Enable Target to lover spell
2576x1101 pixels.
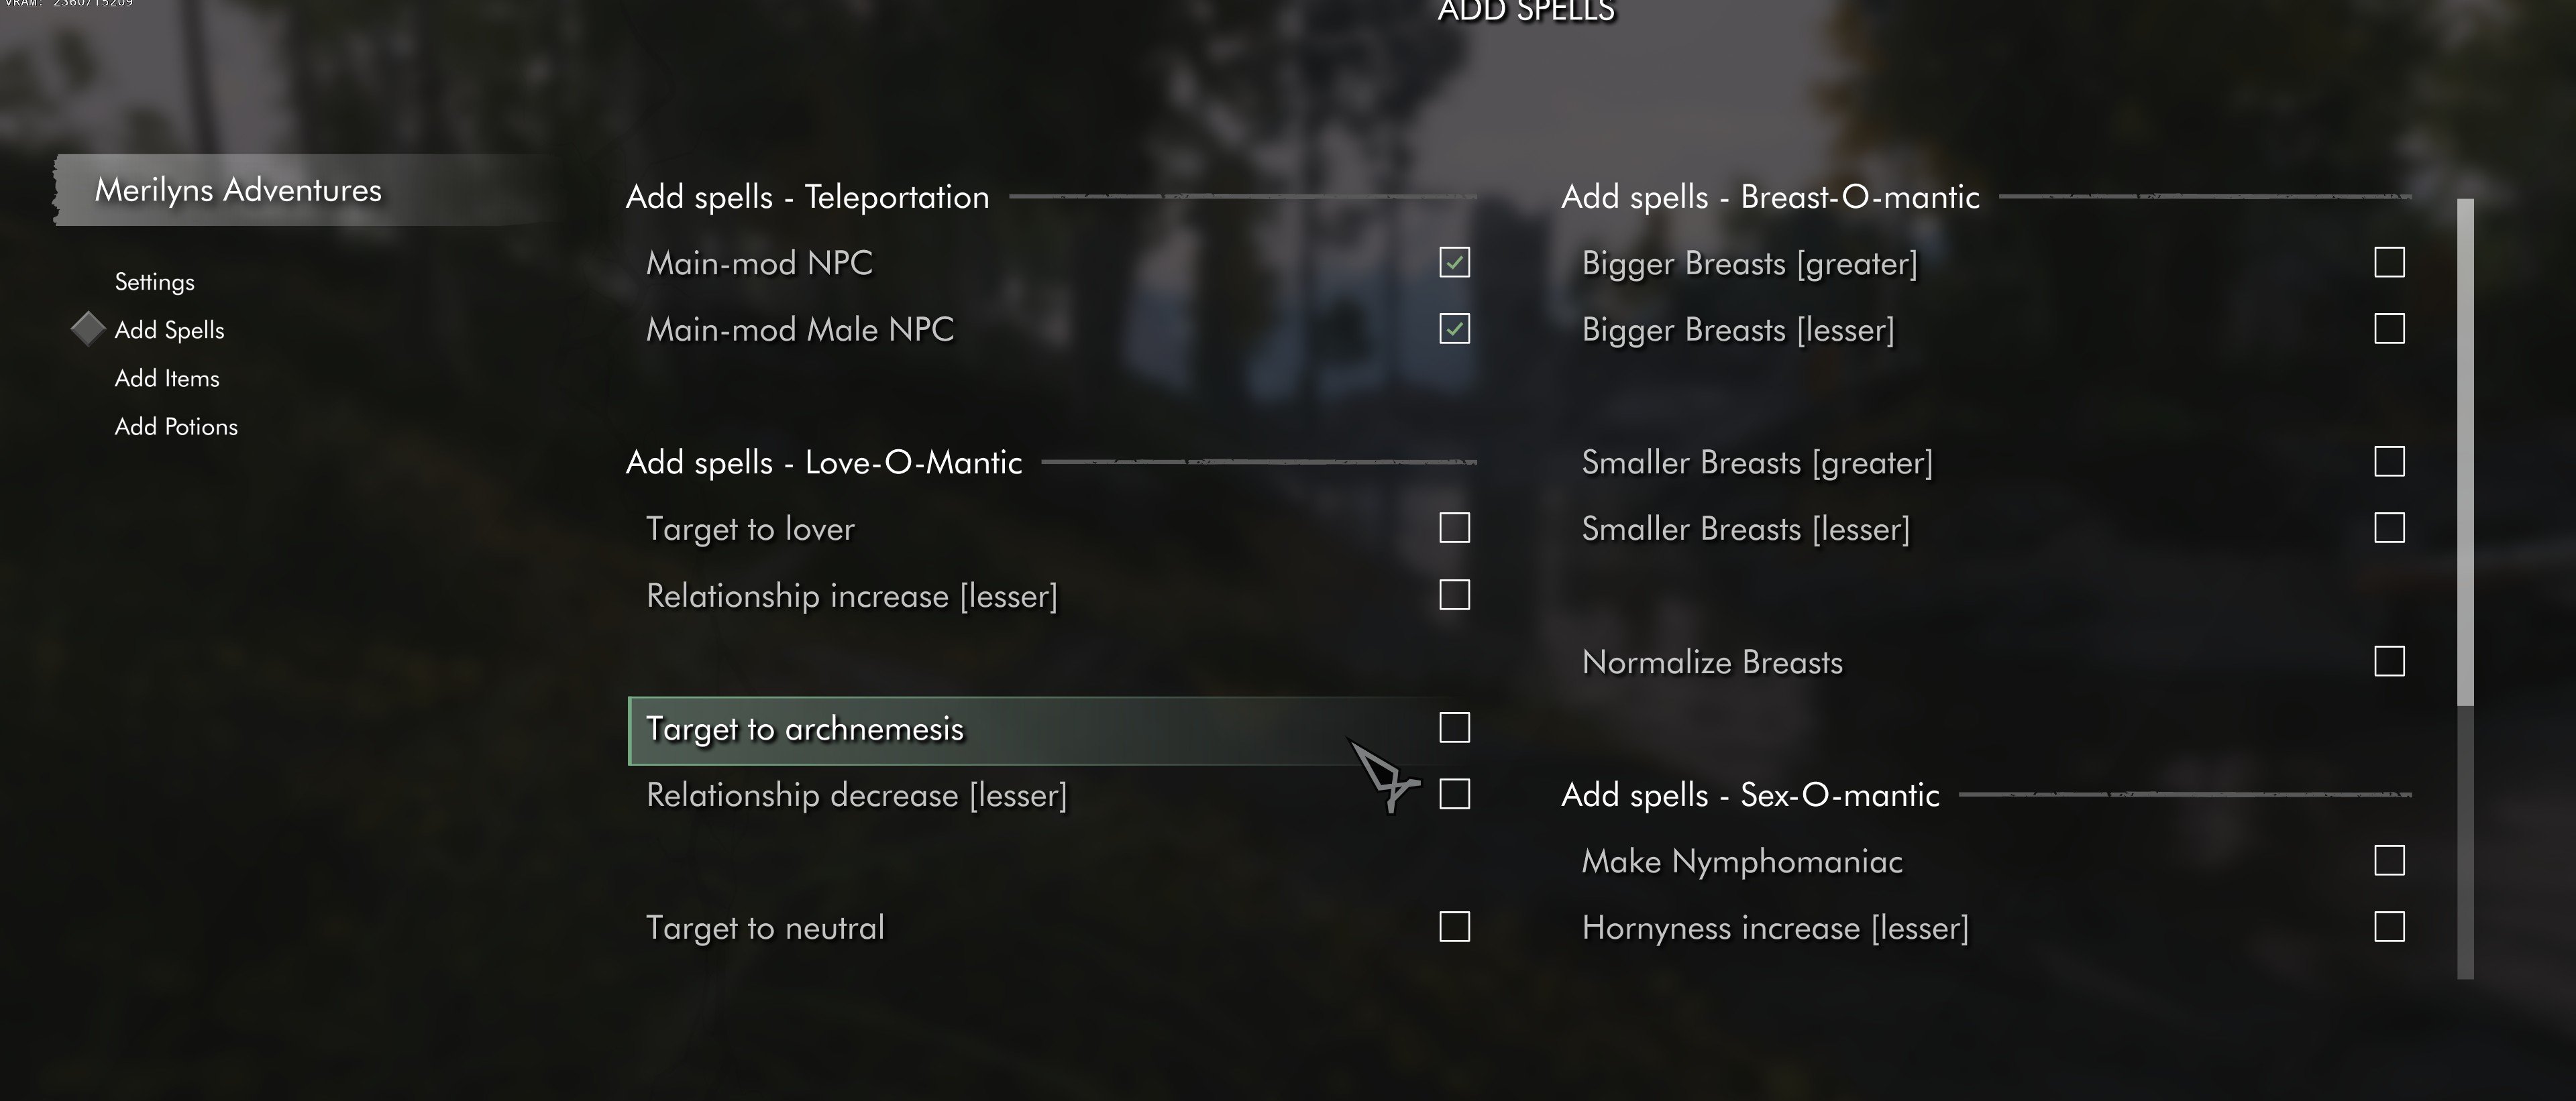1454,528
